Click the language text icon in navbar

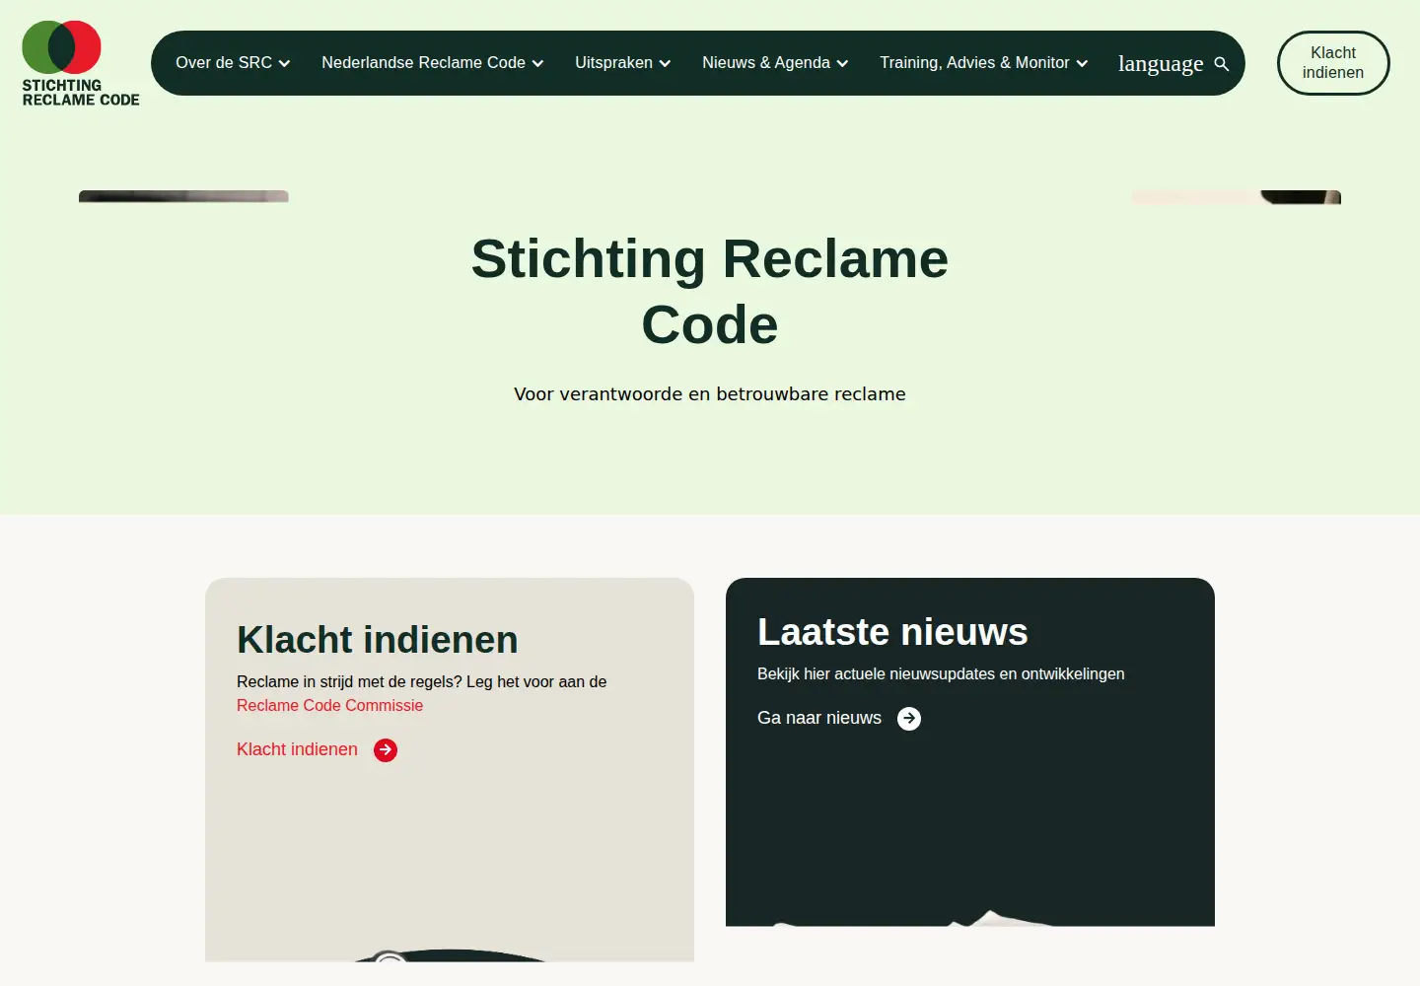click(x=1161, y=63)
